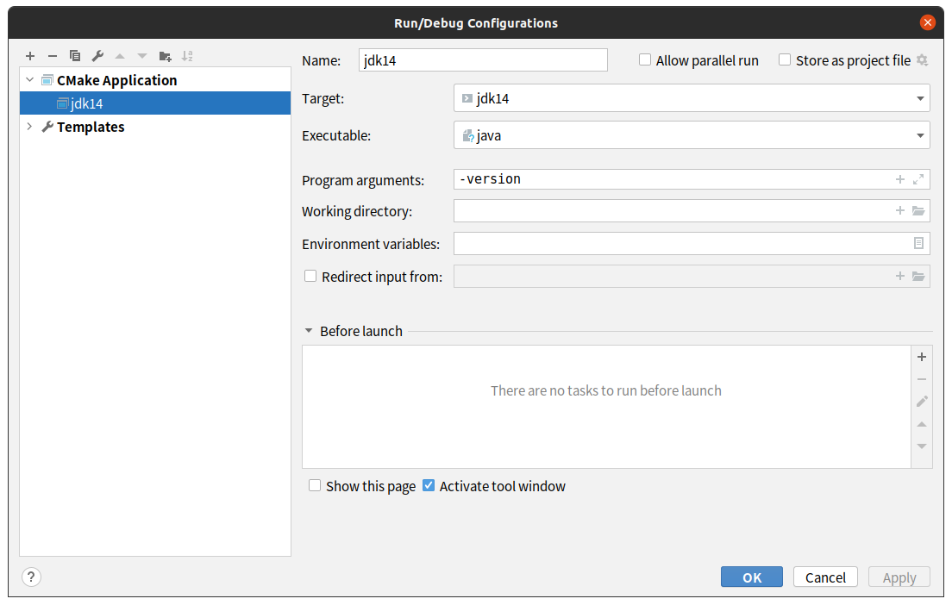Screen dimensions: 952x605
Task: Open edit templates wrench icon
Action: pyautogui.click(x=97, y=56)
